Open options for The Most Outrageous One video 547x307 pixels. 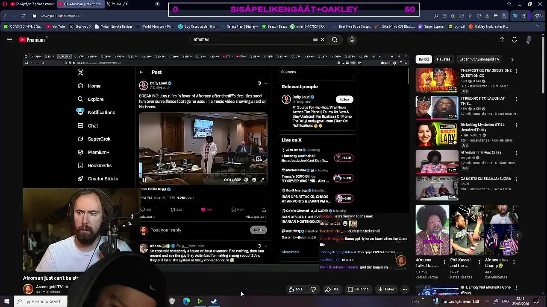516,71
